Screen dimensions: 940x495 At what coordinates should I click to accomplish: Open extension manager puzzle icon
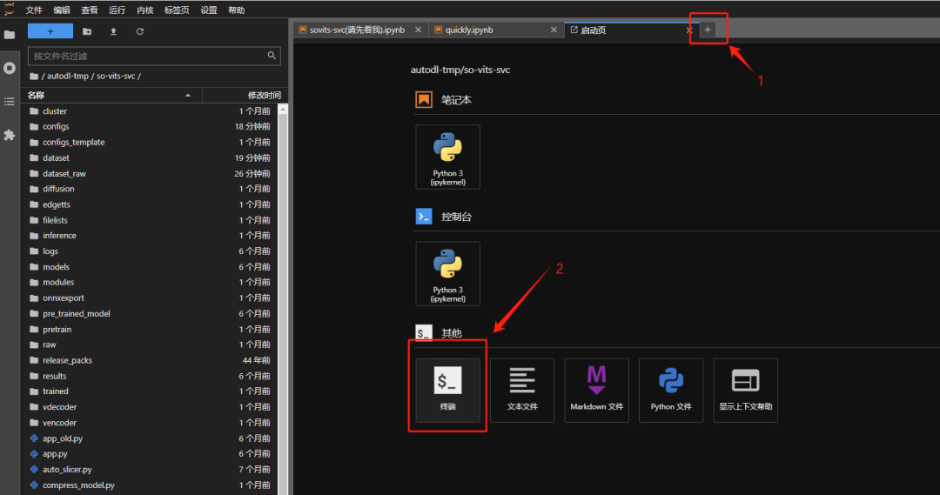pyautogui.click(x=10, y=135)
